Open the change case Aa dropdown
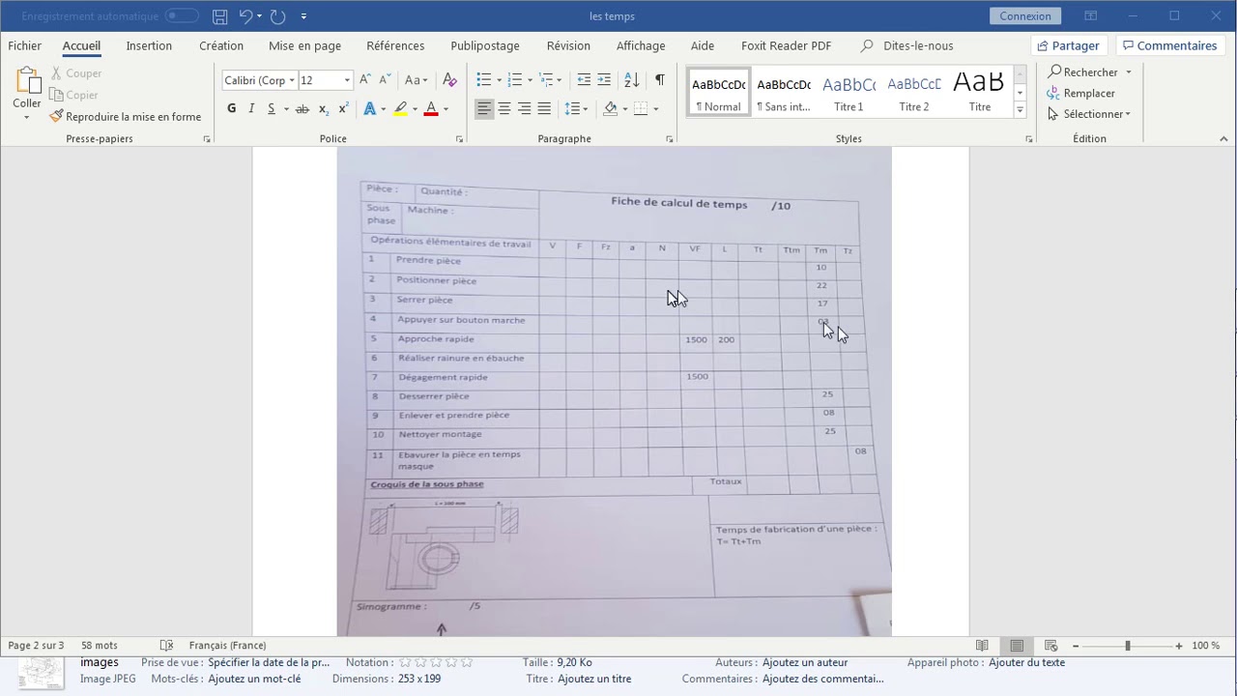Viewport: 1237px width, 696px height. click(x=416, y=80)
